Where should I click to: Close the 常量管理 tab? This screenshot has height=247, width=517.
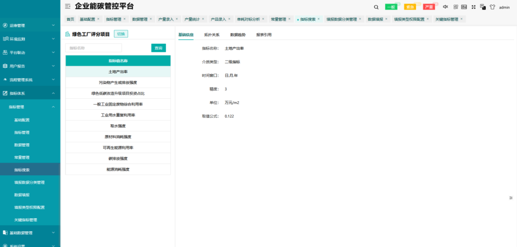tap(289, 19)
